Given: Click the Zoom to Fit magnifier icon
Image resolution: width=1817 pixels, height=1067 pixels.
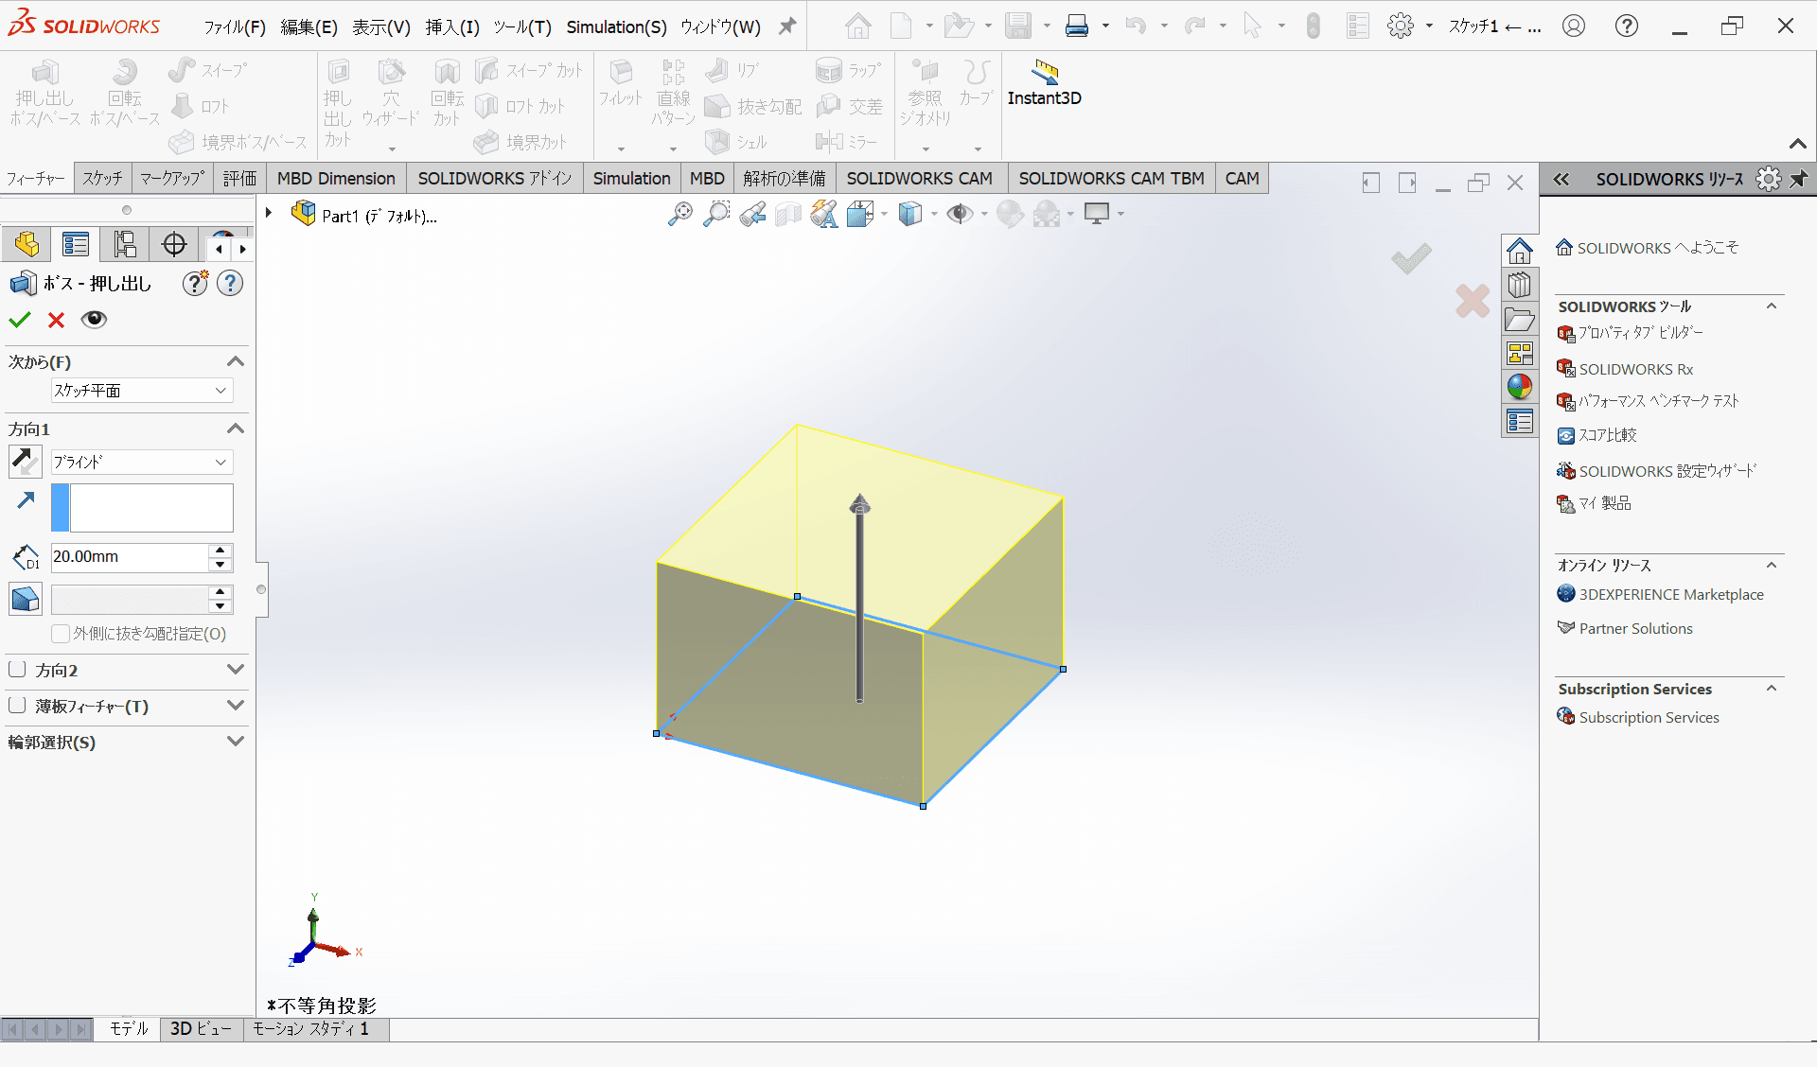Looking at the screenshot, I should (x=679, y=215).
